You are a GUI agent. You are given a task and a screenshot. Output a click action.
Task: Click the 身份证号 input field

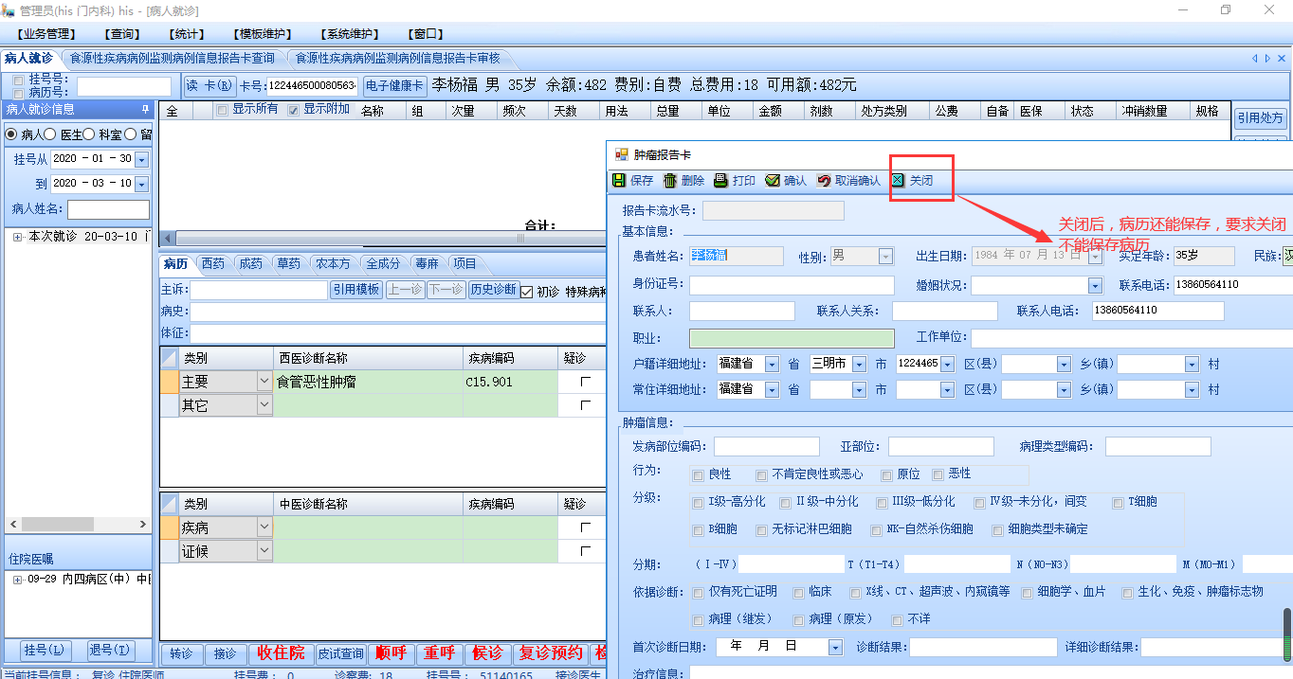pyautogui.click(x=792, y=285)
